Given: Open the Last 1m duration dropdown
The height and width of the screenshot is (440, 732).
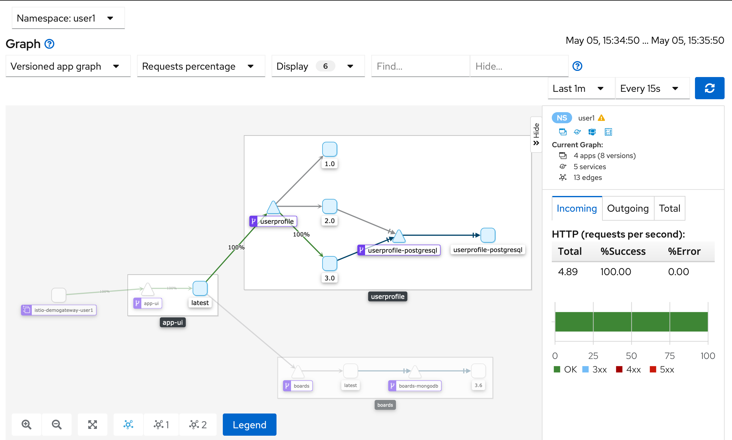Looking at the screenshot, I should coord(581,88).
